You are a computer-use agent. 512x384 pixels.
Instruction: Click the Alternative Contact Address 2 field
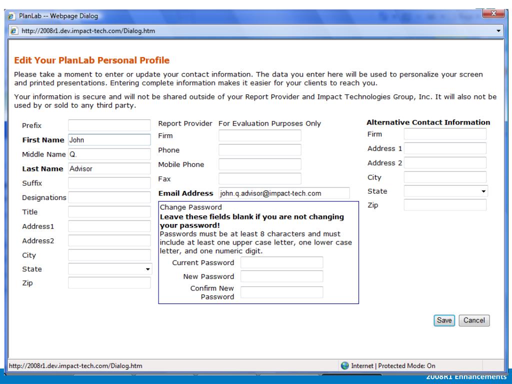[445, 162]
